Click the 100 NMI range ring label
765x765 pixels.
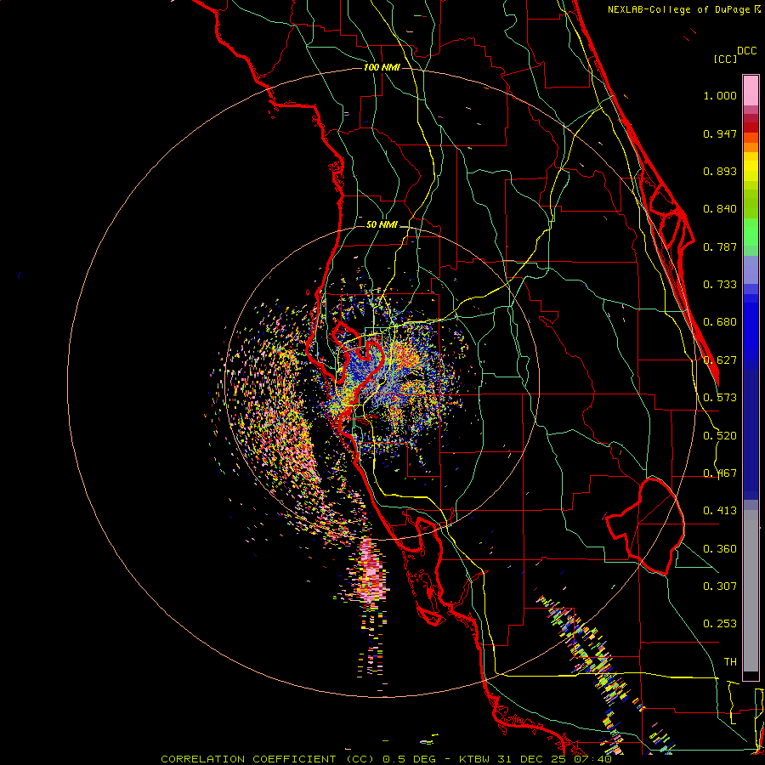click(382, 67)
